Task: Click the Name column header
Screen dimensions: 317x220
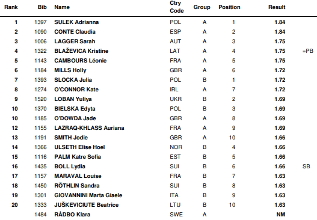Action: tap(62, 7)
